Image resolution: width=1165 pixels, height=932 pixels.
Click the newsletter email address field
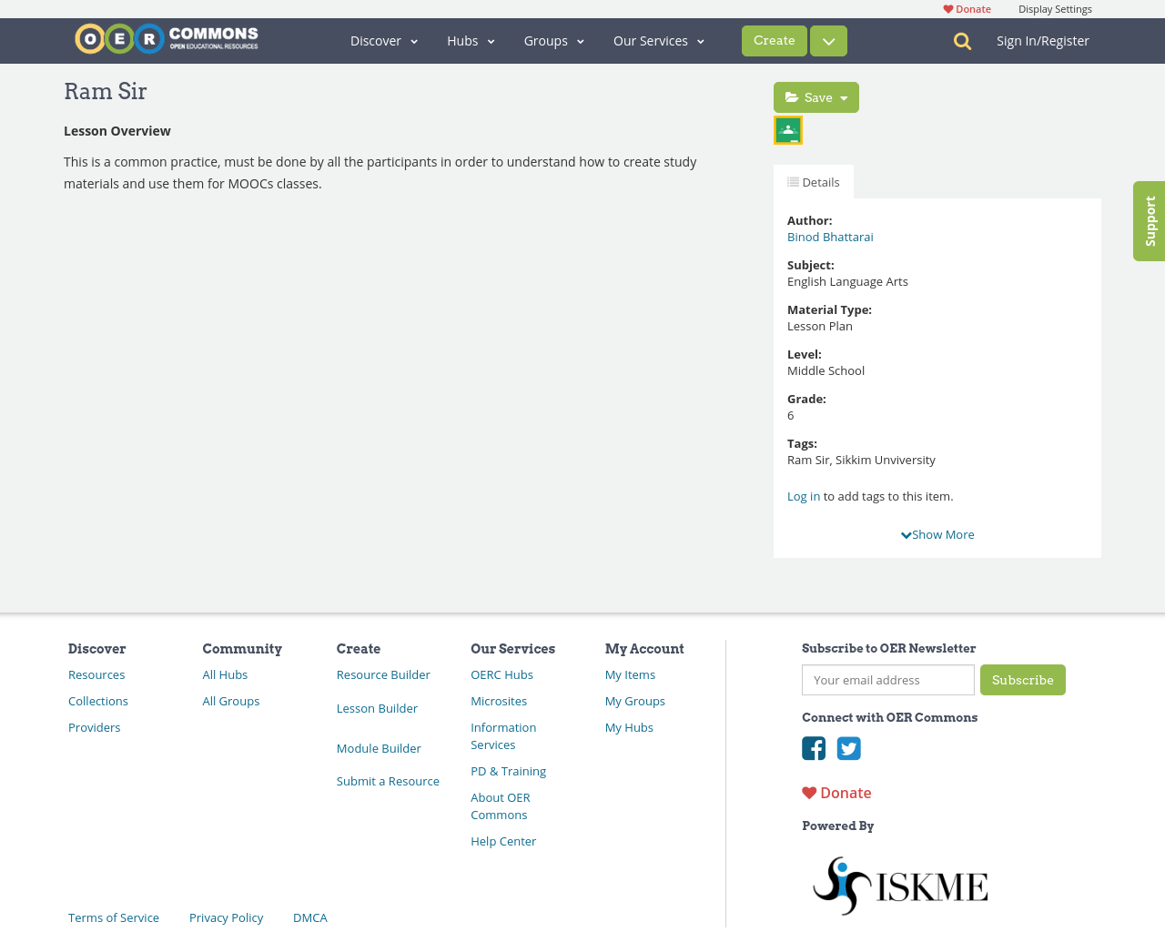coord(888,680)
